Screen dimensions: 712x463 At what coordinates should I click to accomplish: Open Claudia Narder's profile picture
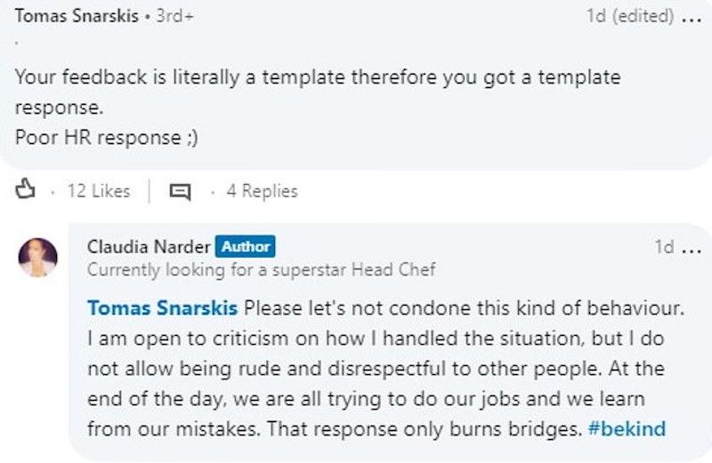click(x=37, y=257)
